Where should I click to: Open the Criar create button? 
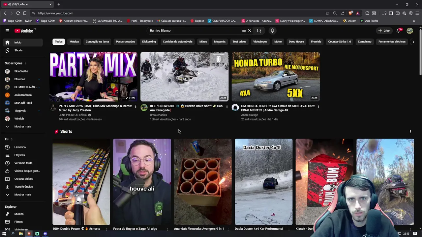(384, 31)
